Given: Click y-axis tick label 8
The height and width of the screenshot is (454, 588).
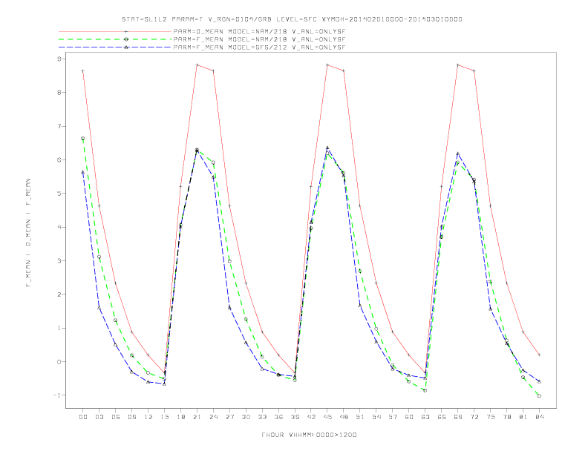Looking at the screenshot, I should [x=59, y=93].
